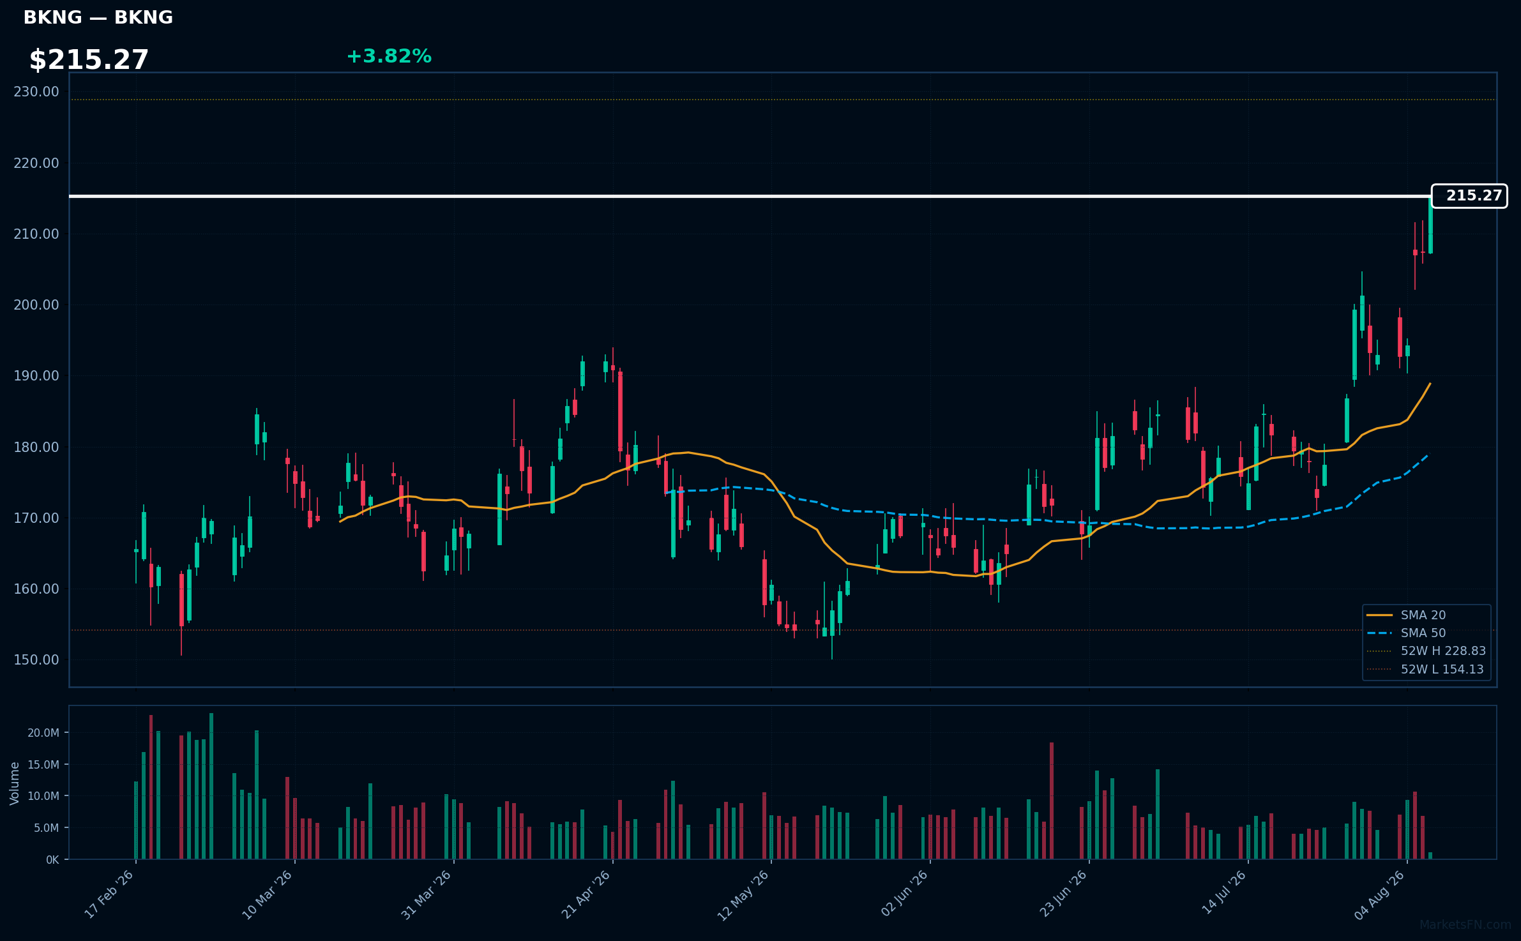Click the 15.0M volume axis label
This screenshot has width=1521, height=941.
43,765
